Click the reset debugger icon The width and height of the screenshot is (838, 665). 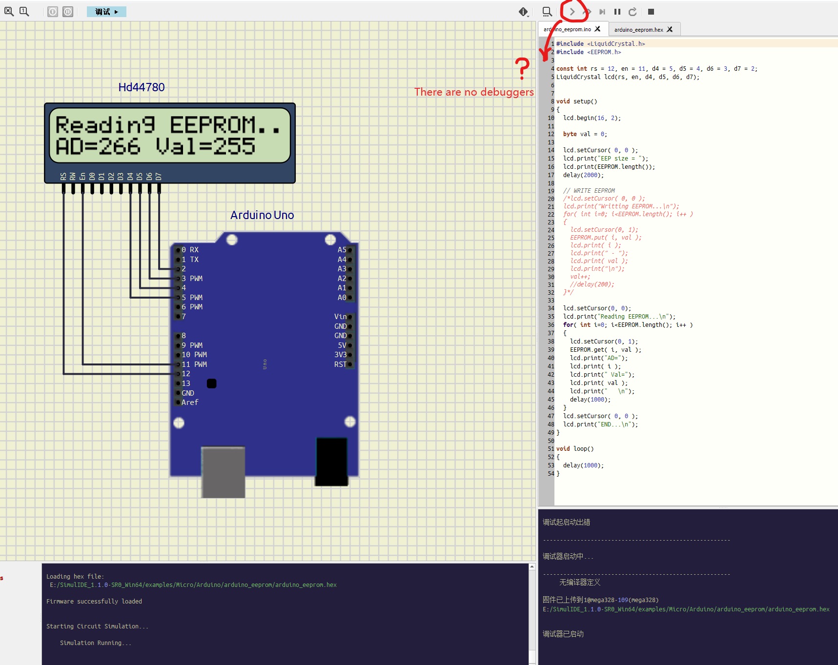coord(633,12)
